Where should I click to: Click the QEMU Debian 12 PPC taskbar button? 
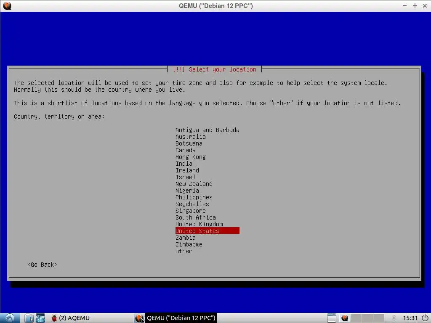point(176,318)
